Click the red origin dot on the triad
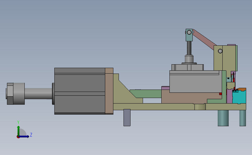This screenshot has width=252, height=155. (x=18, y=137)
